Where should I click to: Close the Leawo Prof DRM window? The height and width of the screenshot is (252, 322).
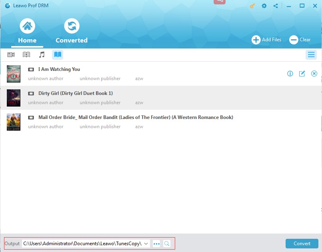point(315,6)
